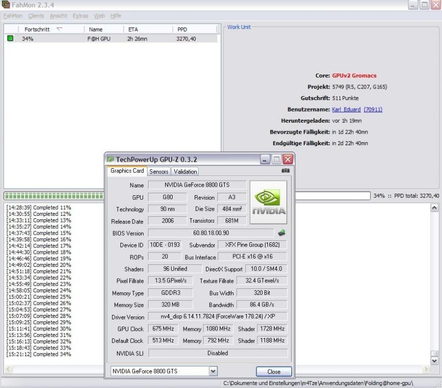Switch to the Validation tab
Screen dimensions: 442x388
coord(185,171)
